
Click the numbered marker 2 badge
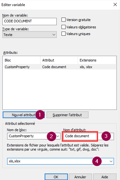point(51,136)
